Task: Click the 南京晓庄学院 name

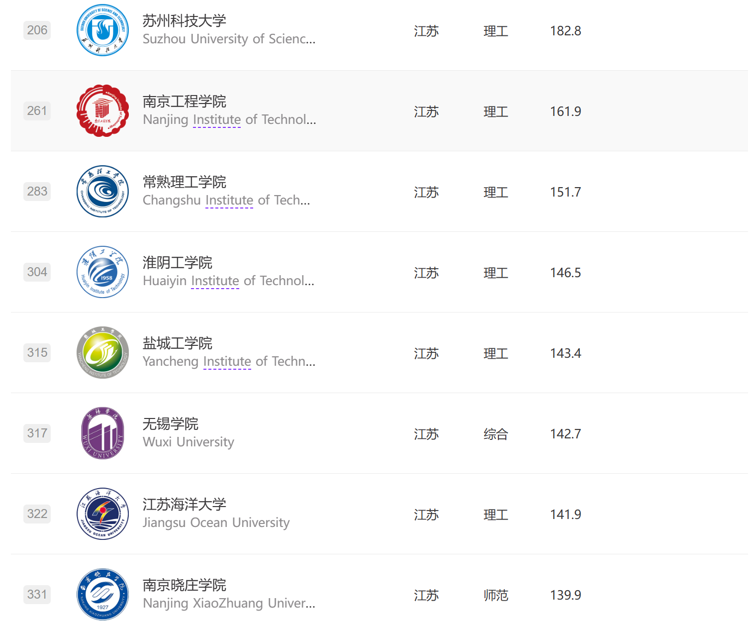Action: [184, 585]
